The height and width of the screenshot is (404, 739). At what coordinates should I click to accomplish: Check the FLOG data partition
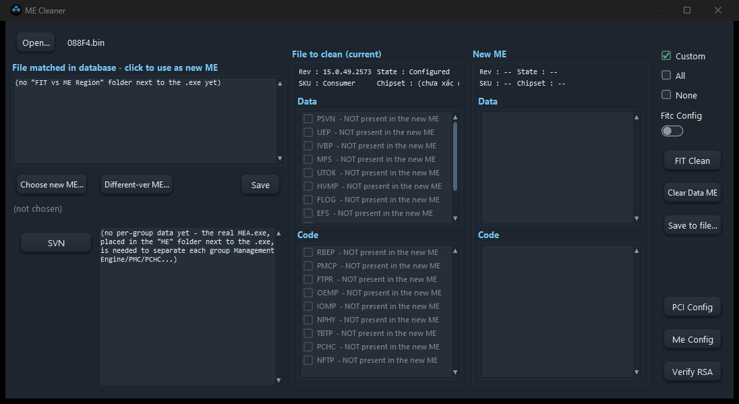pyautogui.click(x=308, y=200)
